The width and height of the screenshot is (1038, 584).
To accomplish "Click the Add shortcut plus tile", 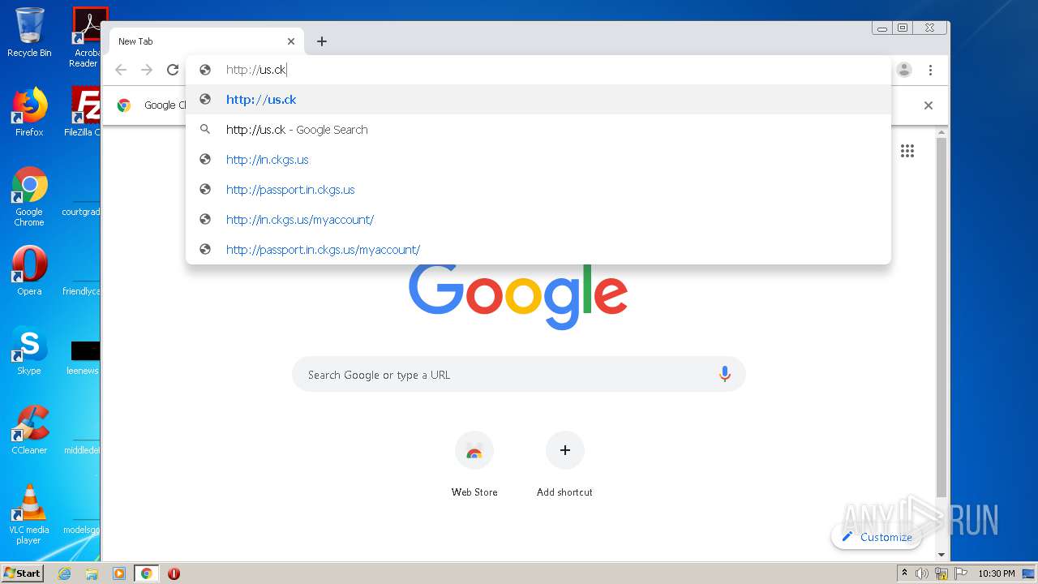I will point(565,465).
